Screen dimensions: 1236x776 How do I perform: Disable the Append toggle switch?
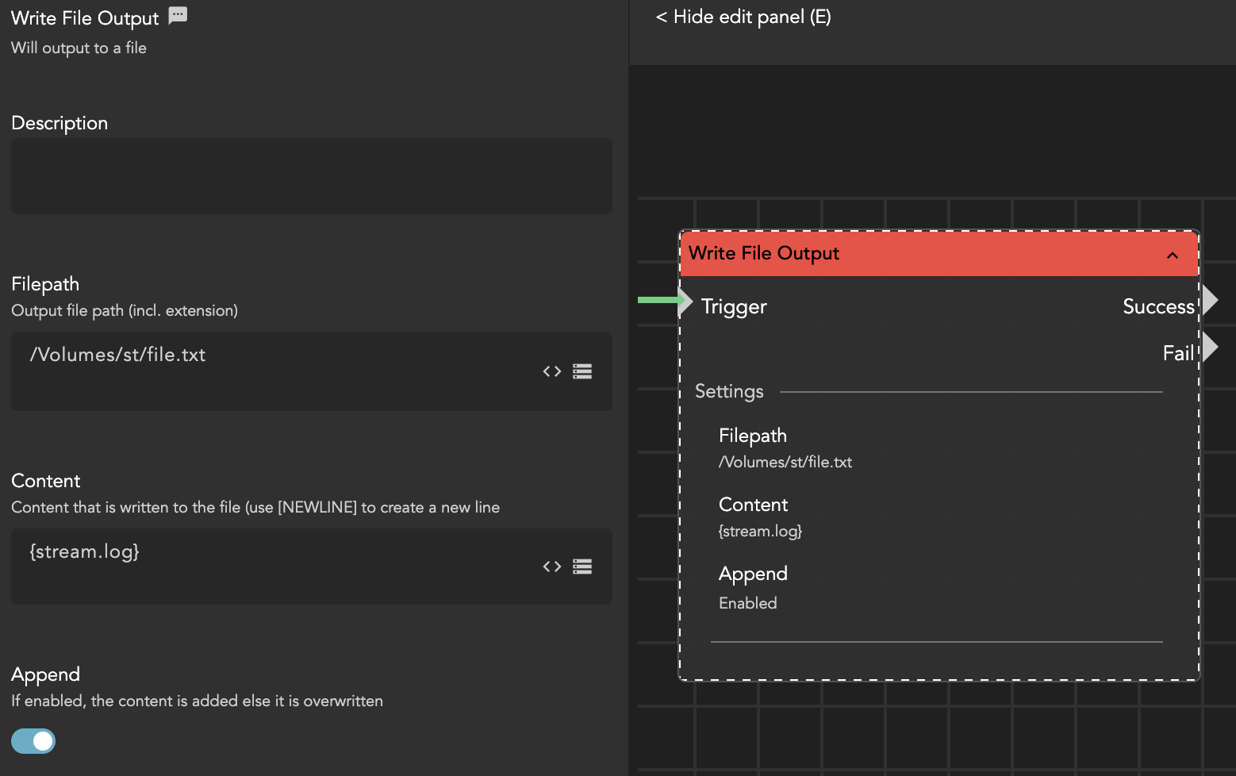pyautogui.click(x=33, y=741)
